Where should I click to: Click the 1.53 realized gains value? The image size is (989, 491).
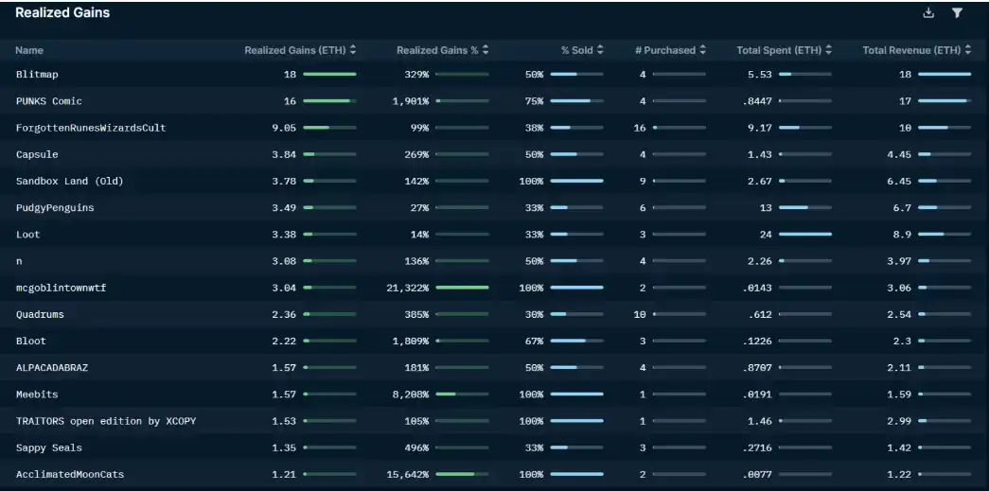click(x=284, y=421)
